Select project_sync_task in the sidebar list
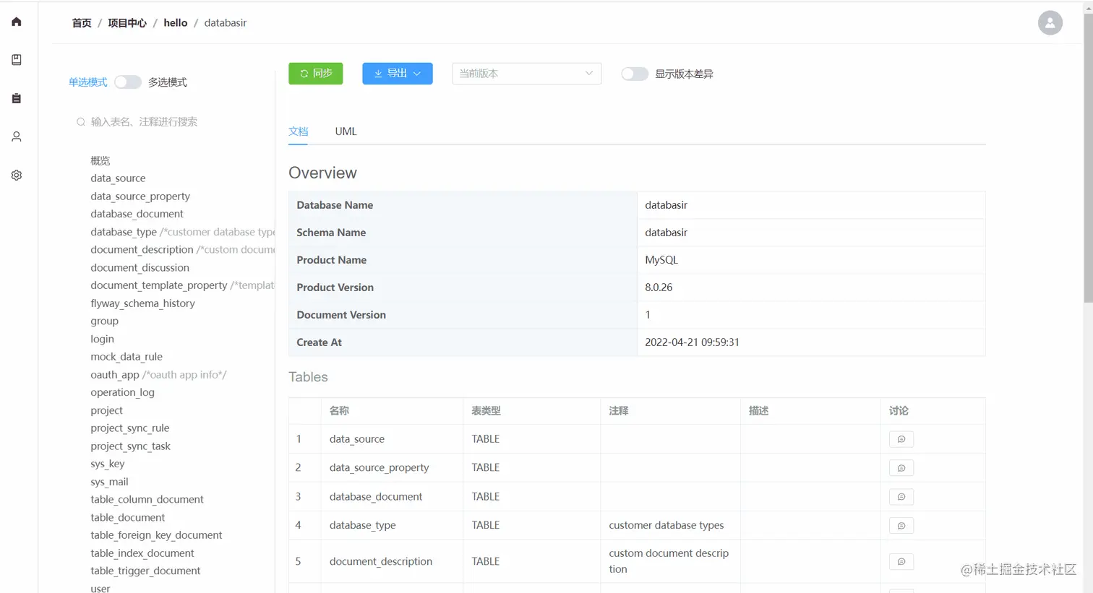The image size is (1093, 593). [x=130, y=446]
